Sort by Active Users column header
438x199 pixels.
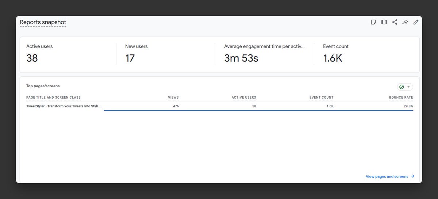(244, 97)
